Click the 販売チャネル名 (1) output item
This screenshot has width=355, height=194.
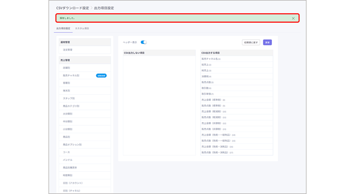click(237, 59)
